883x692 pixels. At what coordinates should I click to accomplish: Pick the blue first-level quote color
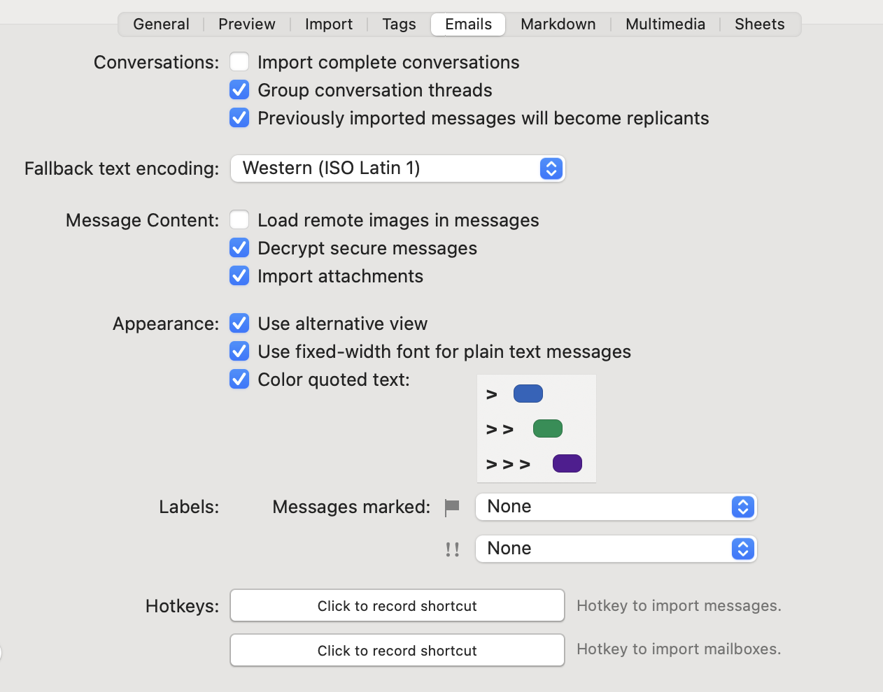(528, 394)
